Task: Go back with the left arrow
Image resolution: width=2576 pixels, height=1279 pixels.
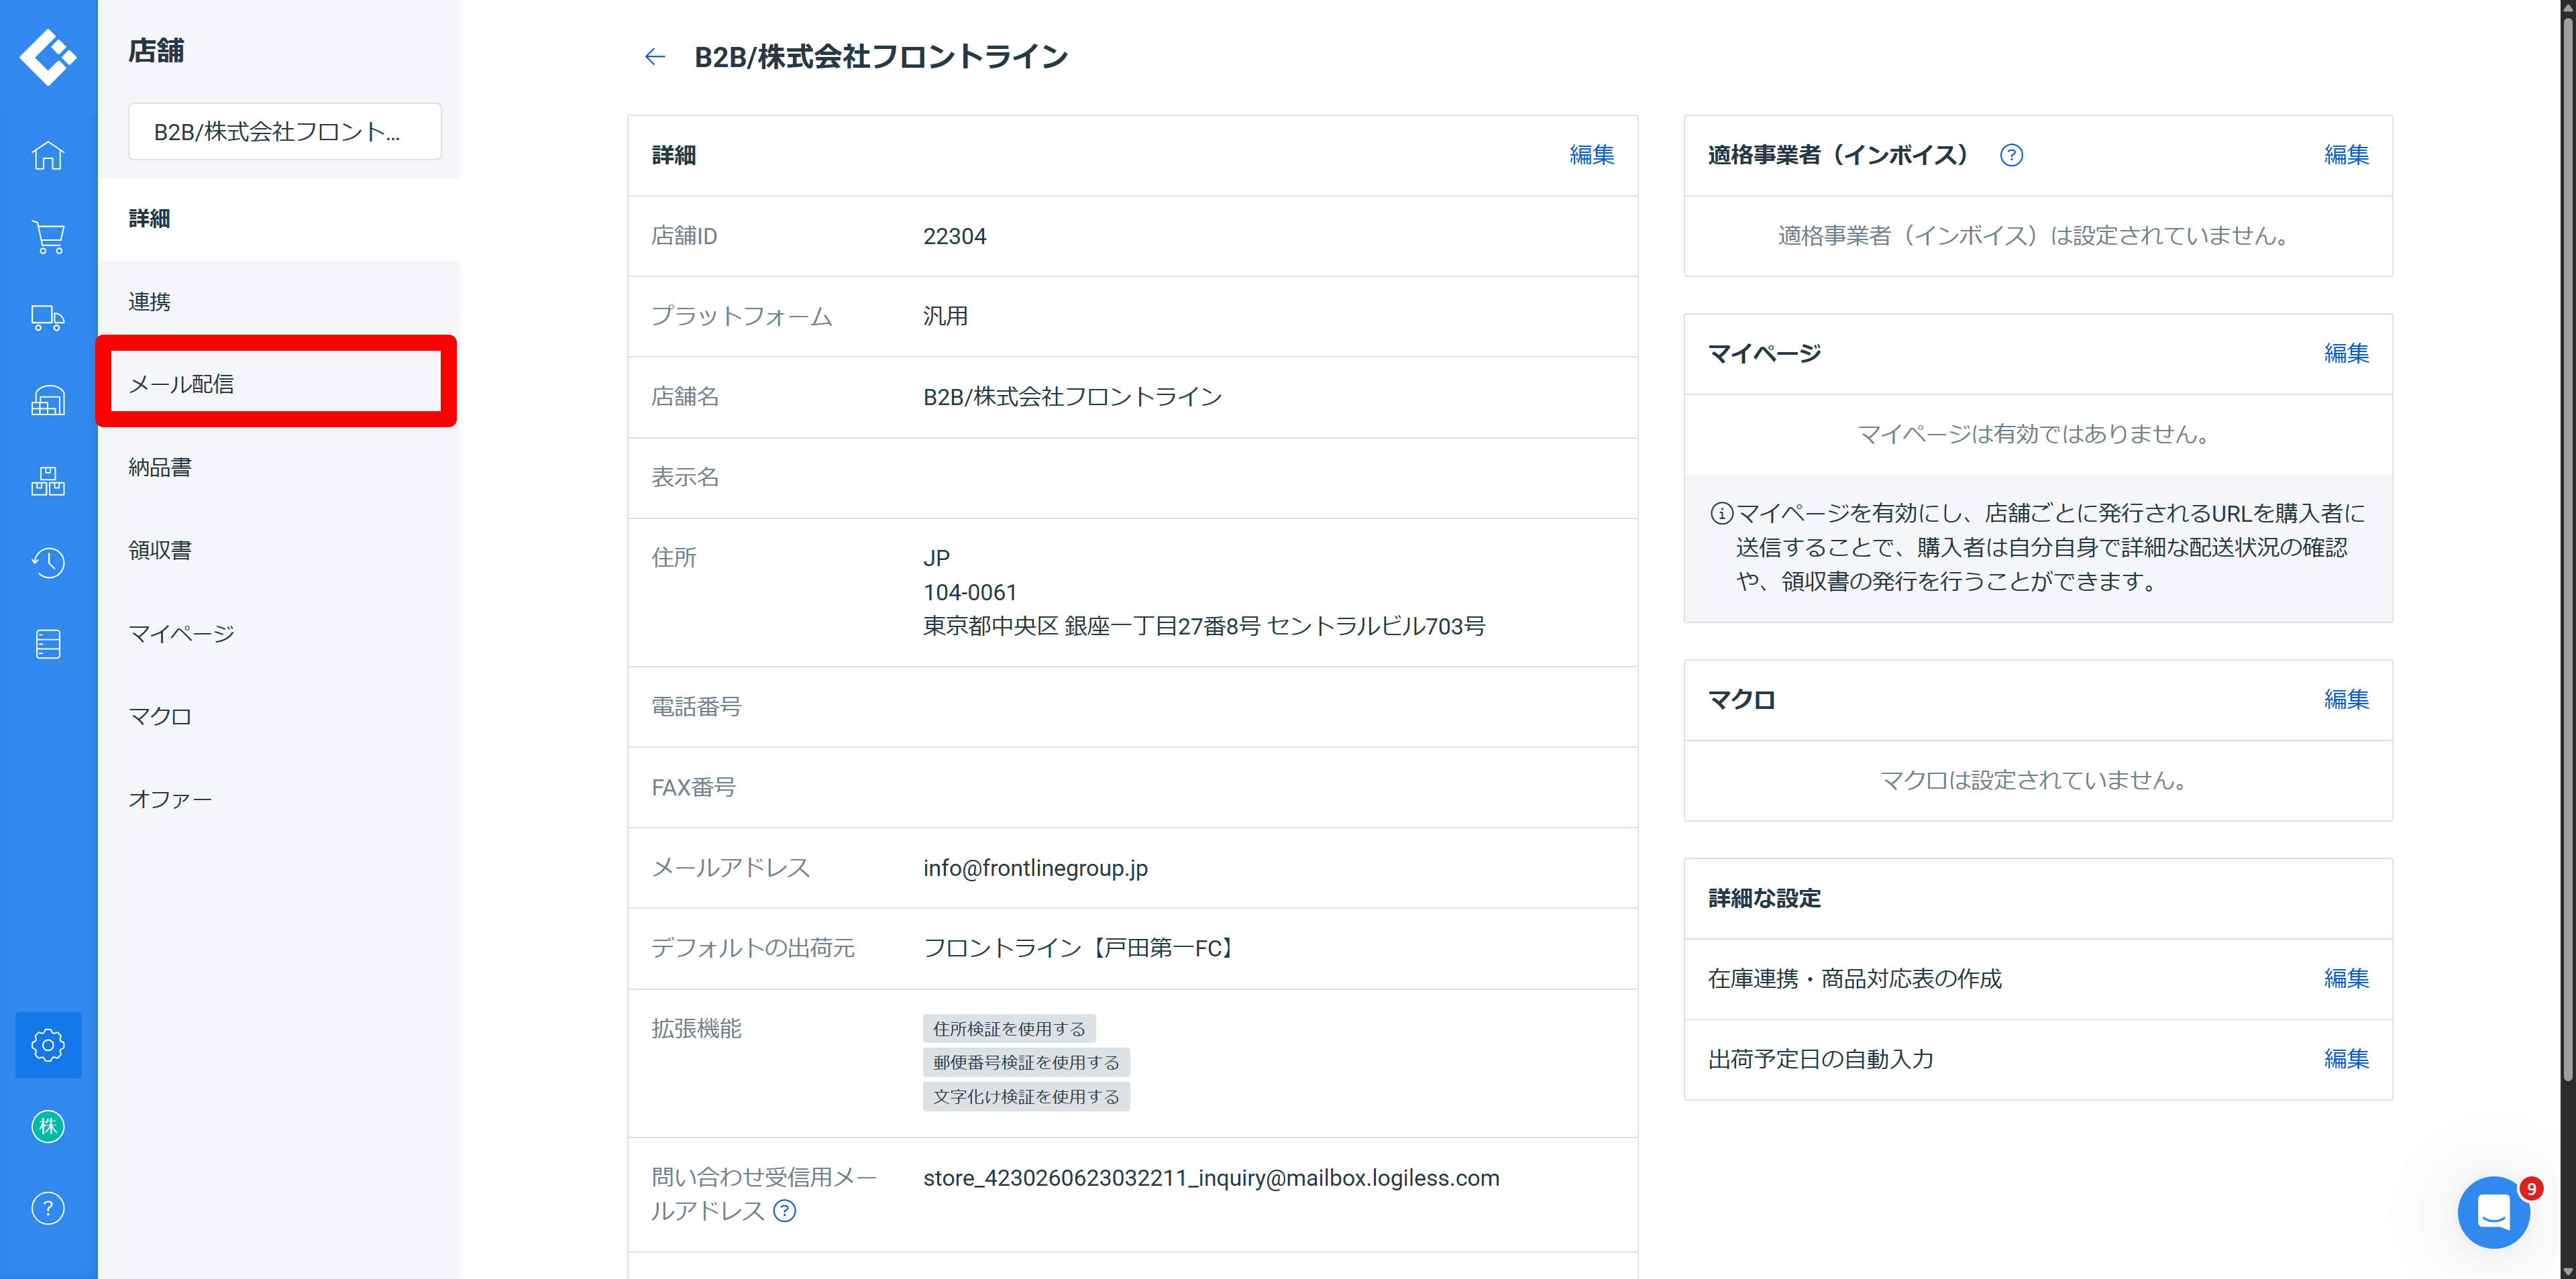Action: [x=655, y=57]
